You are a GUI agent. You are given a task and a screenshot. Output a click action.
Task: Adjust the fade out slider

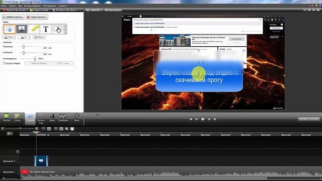[24, 53]
